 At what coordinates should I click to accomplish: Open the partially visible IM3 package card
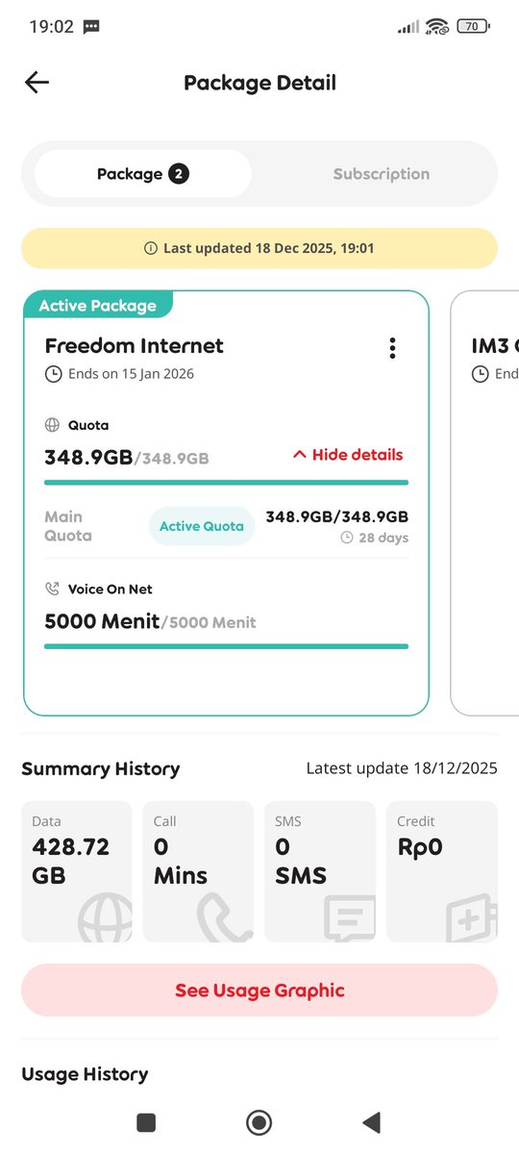click(485, 503)
